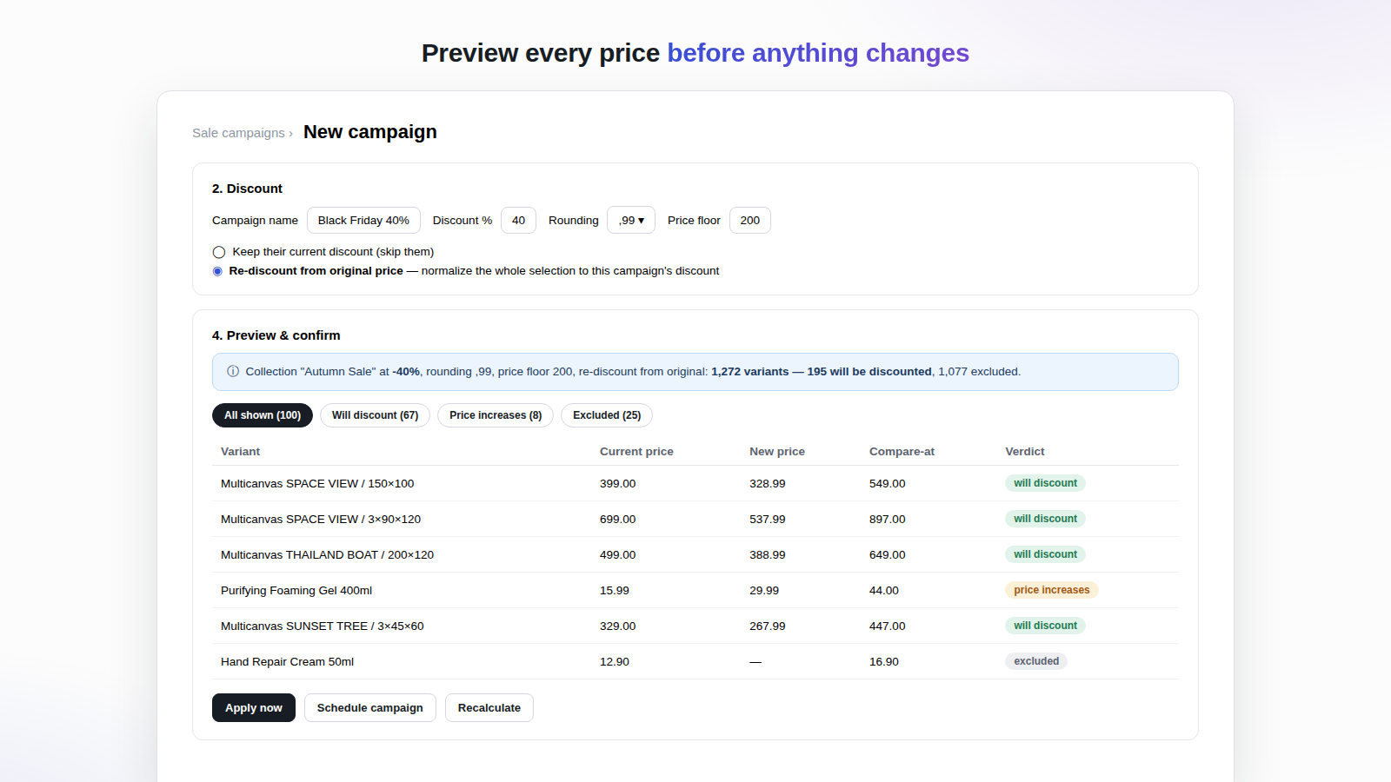Click the 'excluded' badge on Hand Repair Cream
This screenshot has height=782, width=1391.
[x=1036, y=661]
